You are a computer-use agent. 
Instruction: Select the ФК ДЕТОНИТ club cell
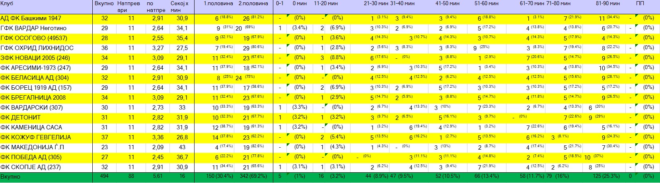(x=20, y=118)
